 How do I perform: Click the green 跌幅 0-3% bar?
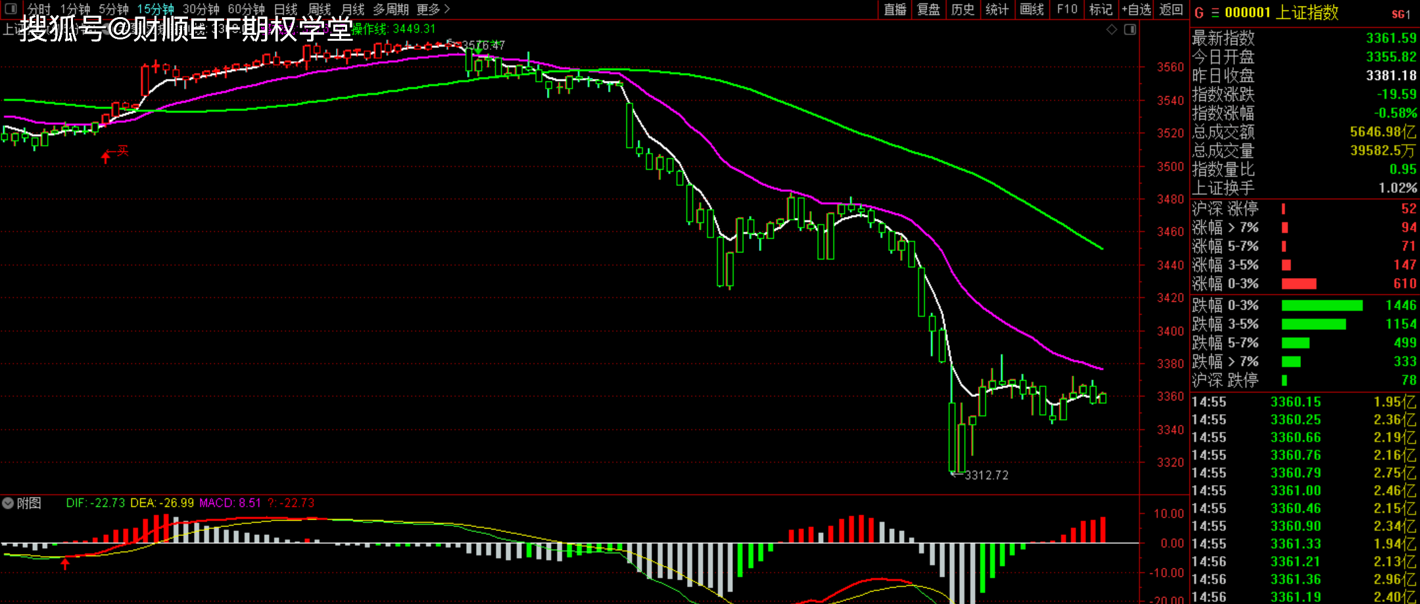click(x=1321, y=306)
